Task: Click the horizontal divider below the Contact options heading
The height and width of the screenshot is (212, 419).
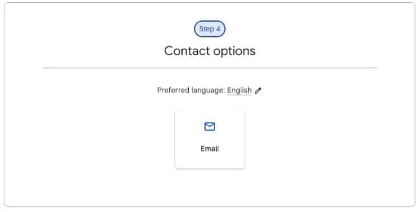Action: point(209,68)
